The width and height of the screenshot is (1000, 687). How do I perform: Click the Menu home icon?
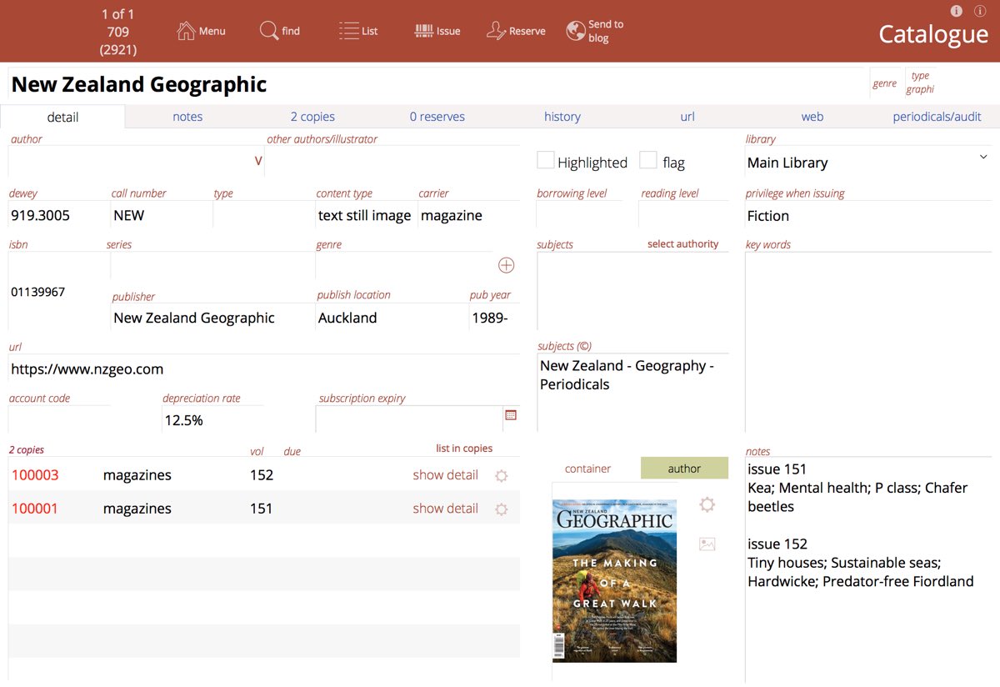pyautogui.click(x=186, y=31)
